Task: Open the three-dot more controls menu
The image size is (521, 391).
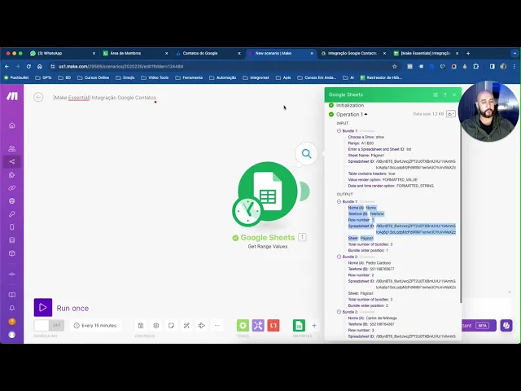Action: point(217,326)
